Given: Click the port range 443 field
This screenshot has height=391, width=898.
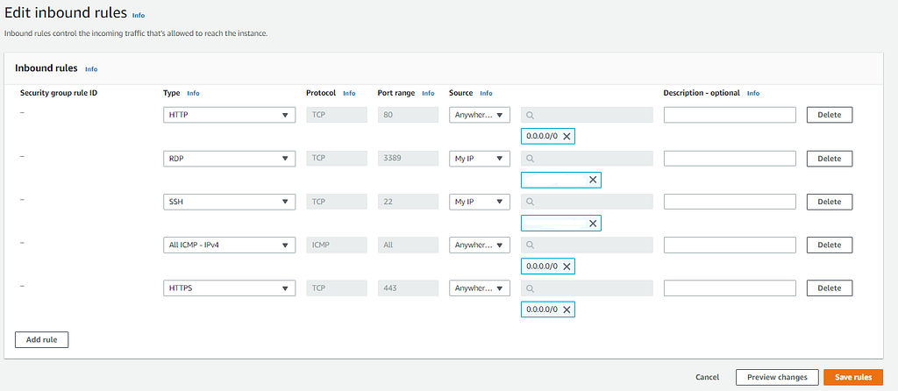Looking at the screenshot, I should click(409, 288).
